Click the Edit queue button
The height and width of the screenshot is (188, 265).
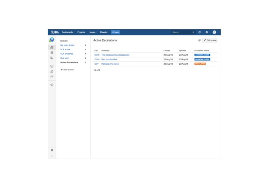coord(210,40)
